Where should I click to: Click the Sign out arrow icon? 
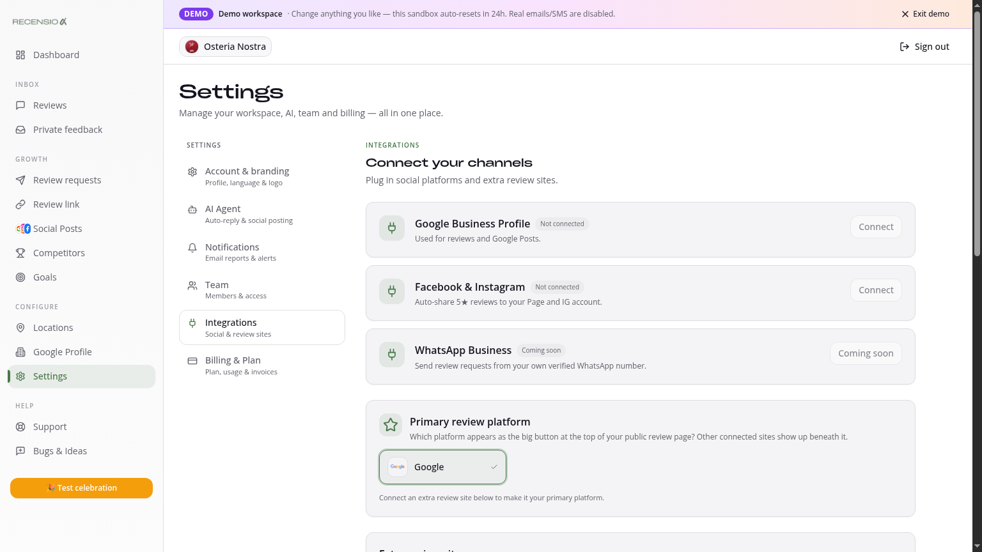coord(905,47)
